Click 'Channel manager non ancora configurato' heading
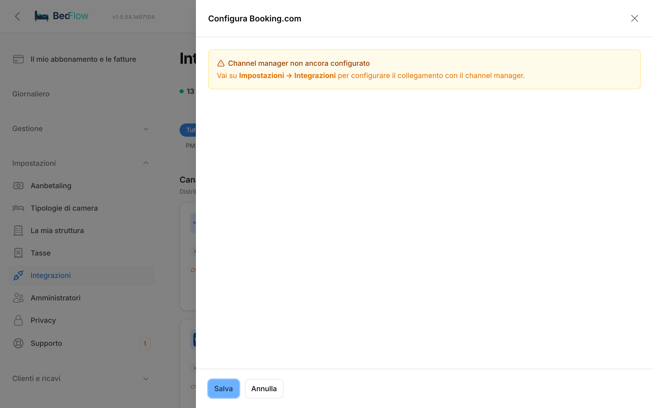The image size is (653, 408). [x=299, y=63]
